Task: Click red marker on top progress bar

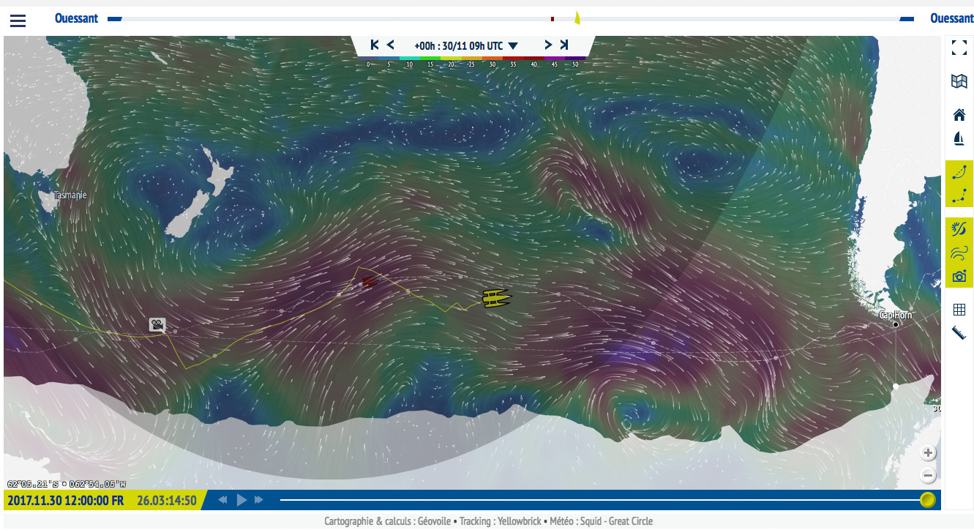Action: click(552, 19)
